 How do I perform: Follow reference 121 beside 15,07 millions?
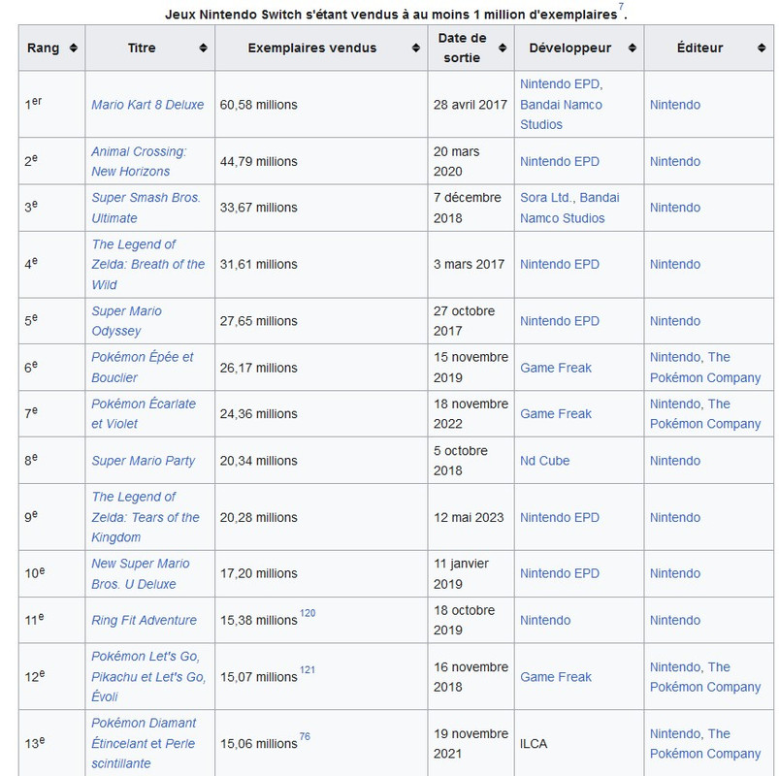coord(308,669)
